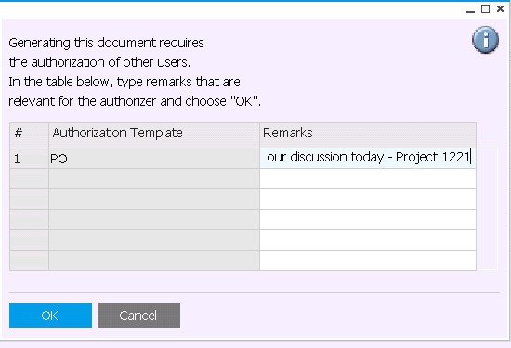Close the authorization dialog window
The height and width of the screenshot is (348, 511).
(500, 9)
